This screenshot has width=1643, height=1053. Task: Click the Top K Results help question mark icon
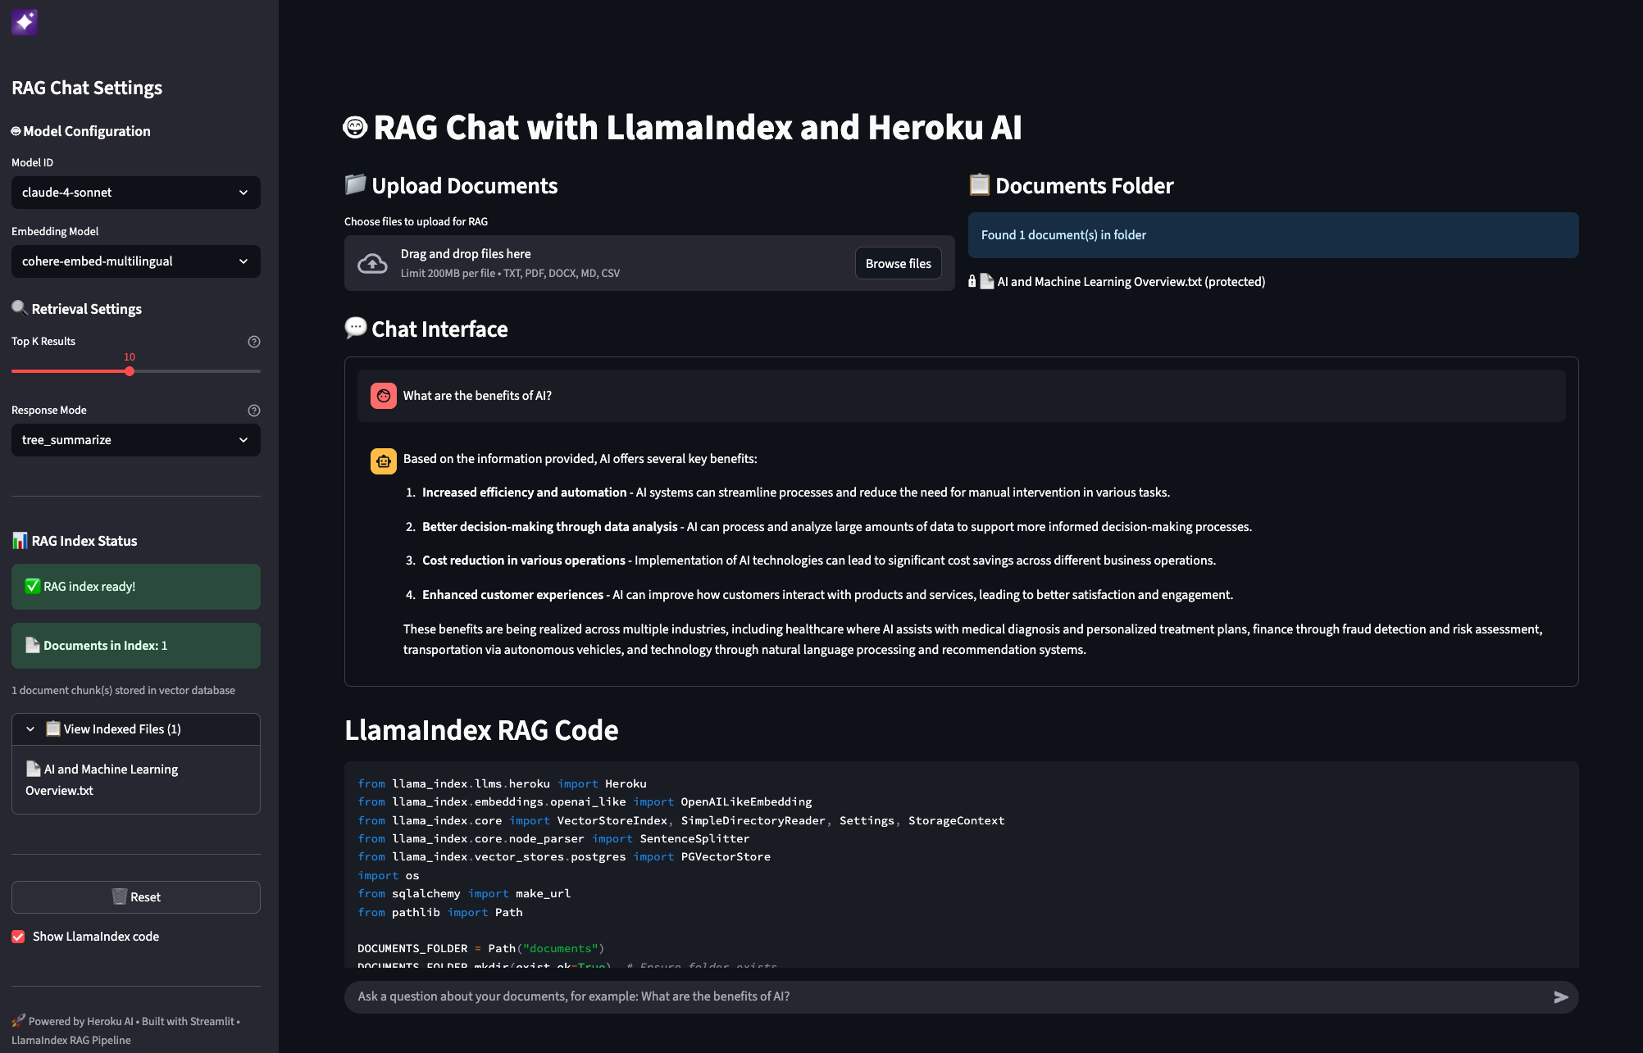click(253, 342)
